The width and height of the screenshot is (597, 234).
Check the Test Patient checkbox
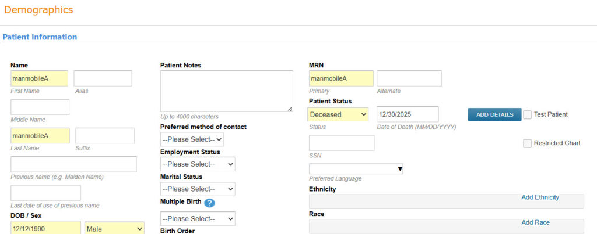(x=527, y=114)
